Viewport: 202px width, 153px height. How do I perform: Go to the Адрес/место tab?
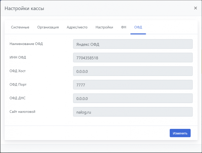77,27
